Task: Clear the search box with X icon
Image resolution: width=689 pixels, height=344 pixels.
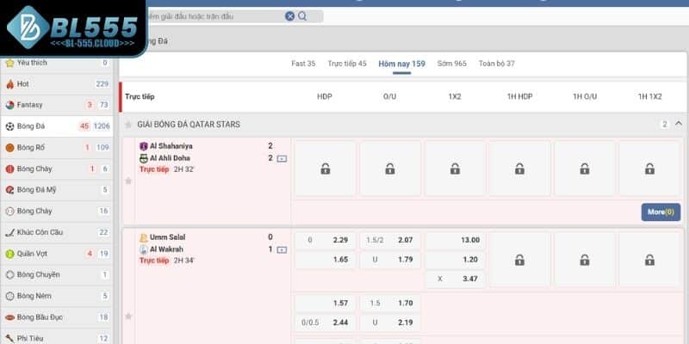Action: [290, 15]
